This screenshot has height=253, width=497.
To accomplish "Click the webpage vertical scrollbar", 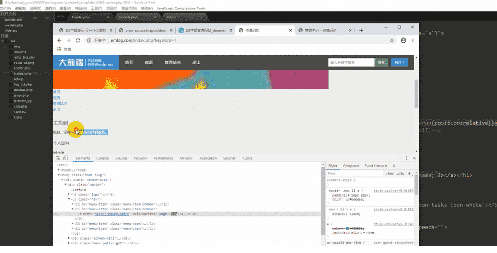I will pyautogui.click(x=416, y=94).
